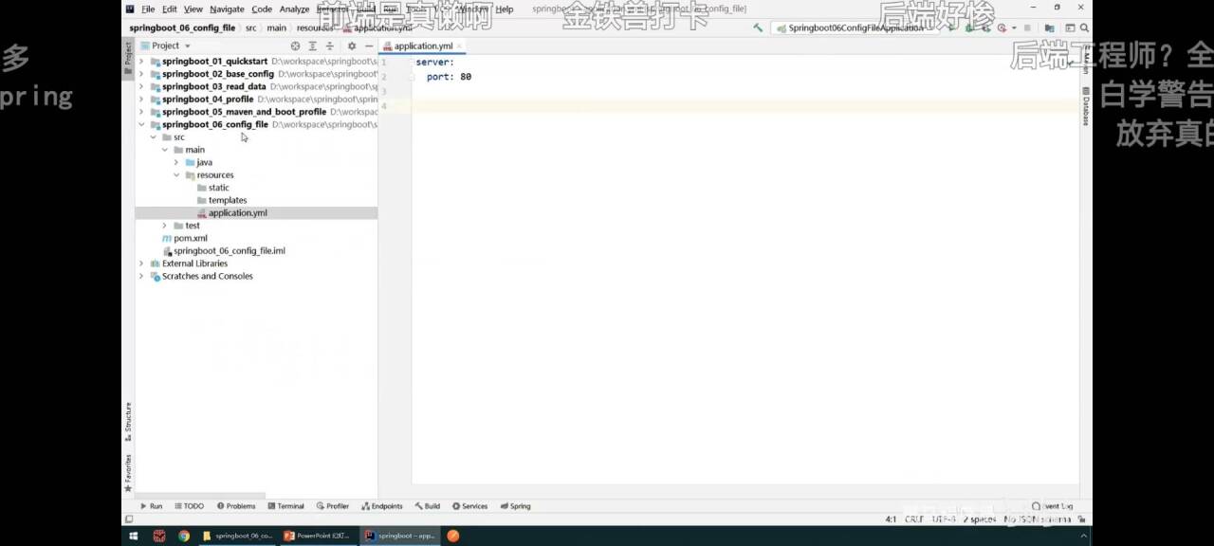Viewport: 1214px width, 546px height.
Task: Open the Services tool window
Action: pos(470,506)
